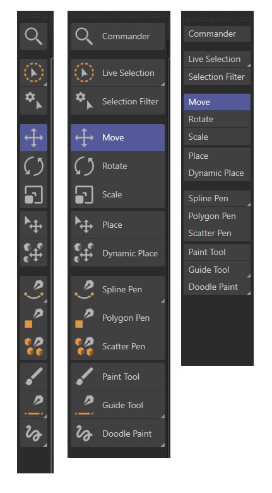Select Move in the text-only toolbar

(217, 102)
